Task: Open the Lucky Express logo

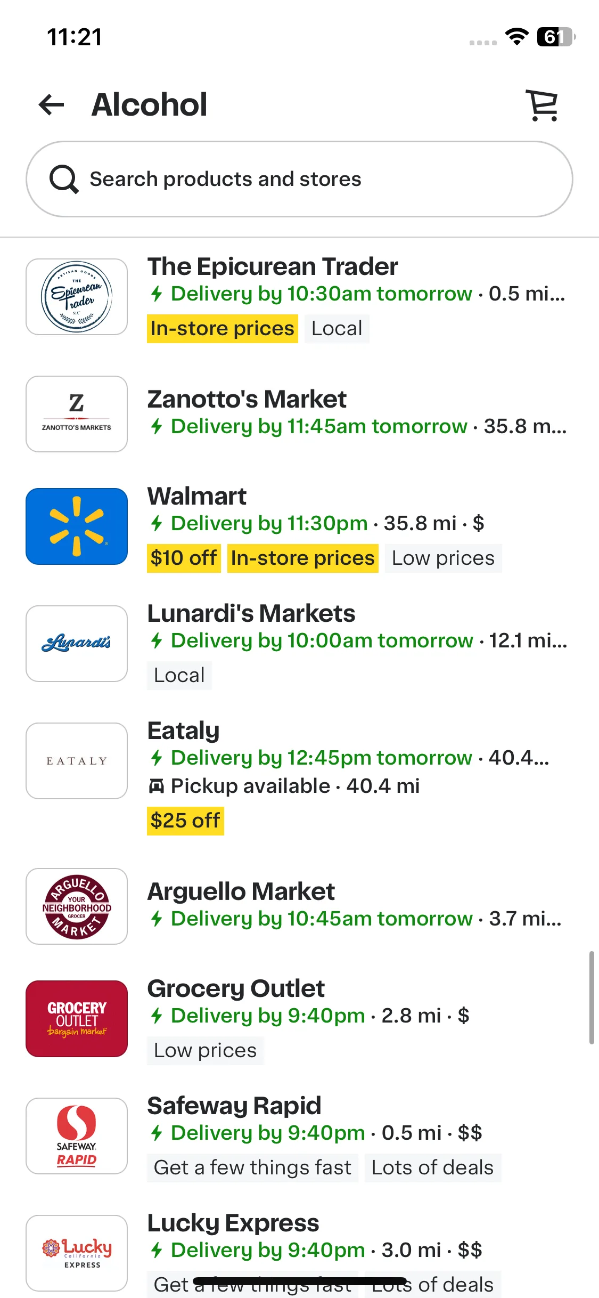Action: [77, 1253]
